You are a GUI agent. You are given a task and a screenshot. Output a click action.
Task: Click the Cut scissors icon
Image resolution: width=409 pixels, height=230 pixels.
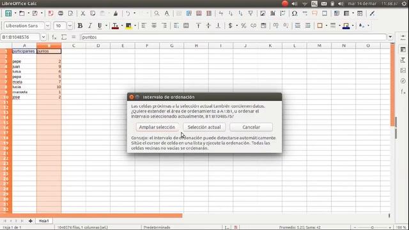click(82, 13)
